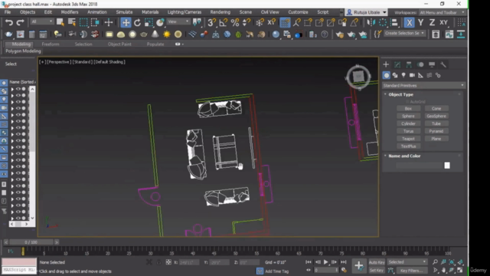Zoom Extents All in viewport navigation
The width and height of the screenshot is (490, 276).
point(461,262)
